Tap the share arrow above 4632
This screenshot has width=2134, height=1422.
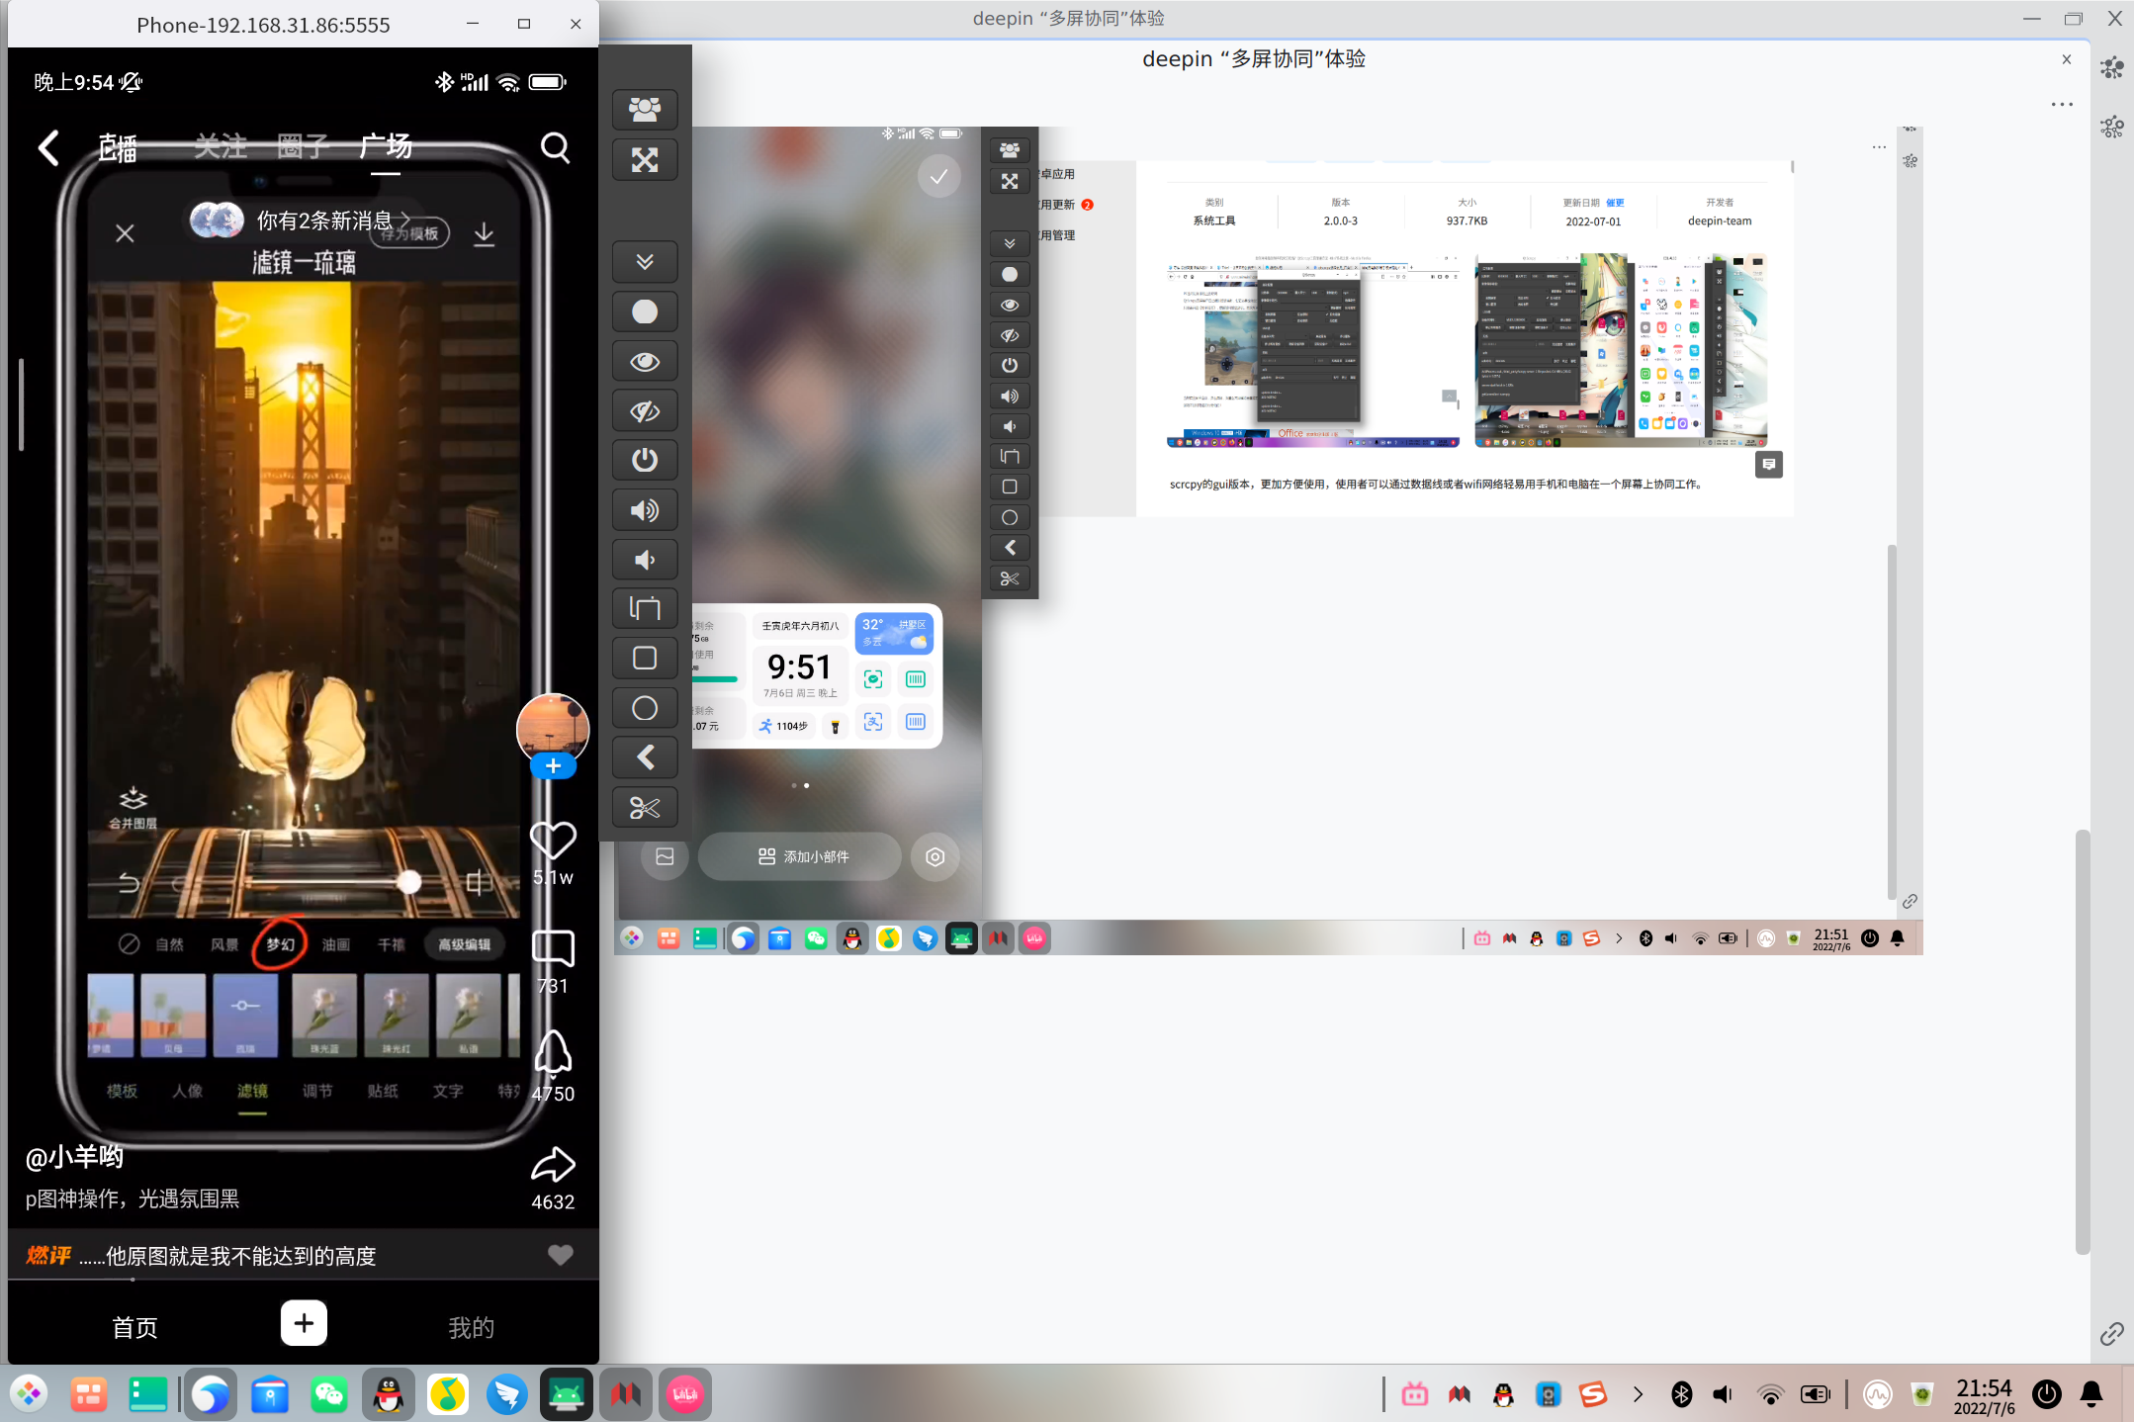pos(553,1165)
